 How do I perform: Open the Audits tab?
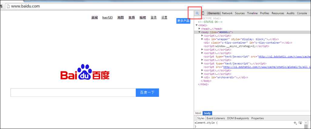coord(290,13)
